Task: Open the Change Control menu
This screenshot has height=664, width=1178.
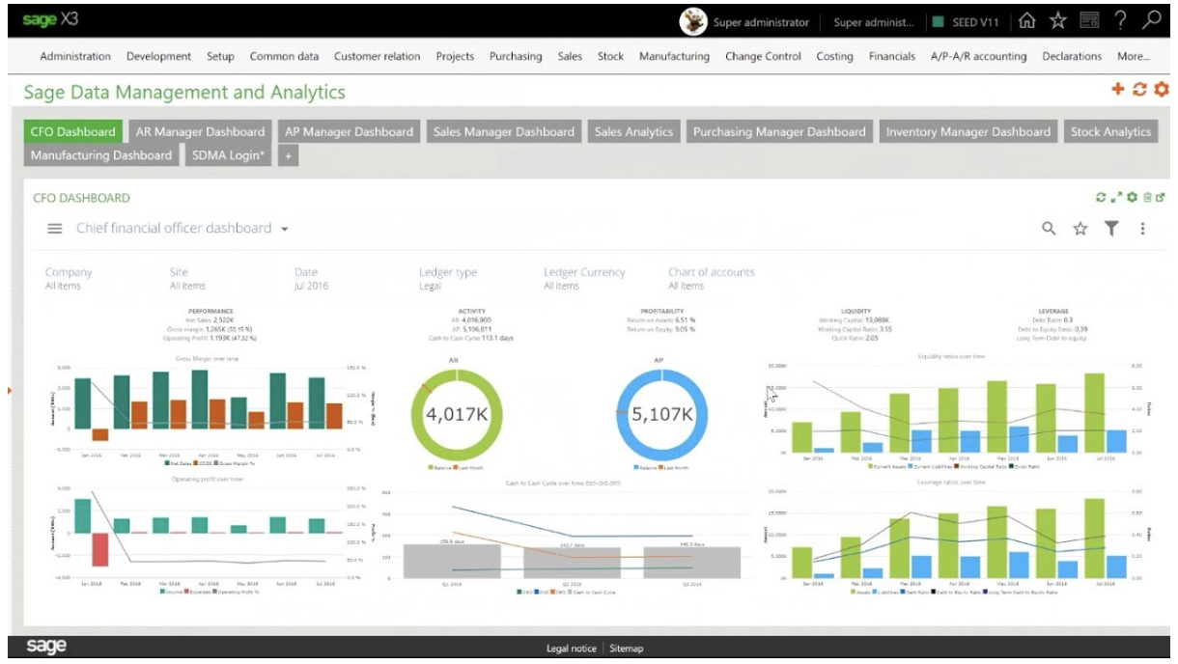Action: (763, 56)
